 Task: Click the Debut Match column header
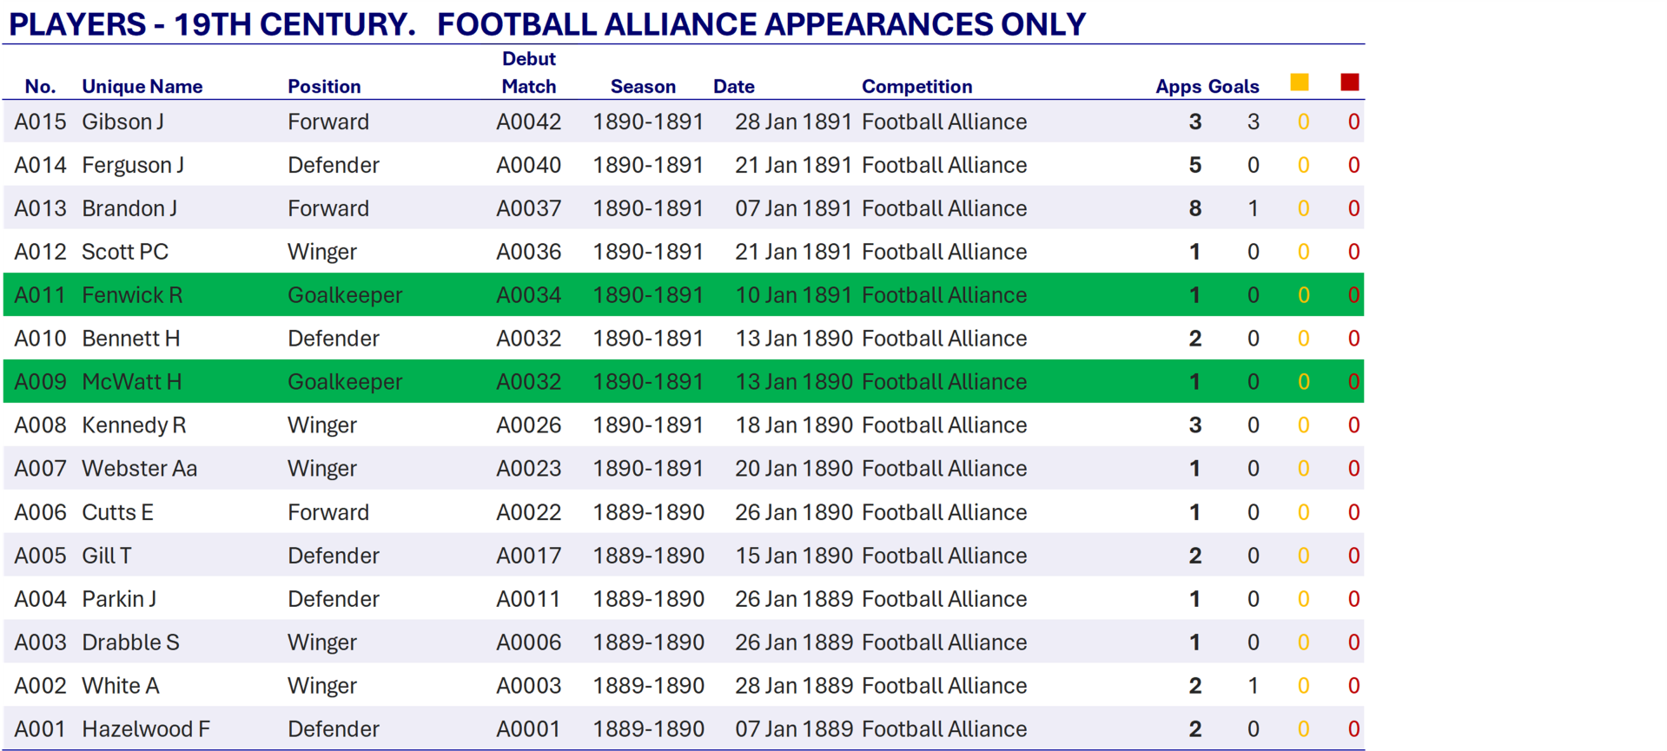[528, 73]
